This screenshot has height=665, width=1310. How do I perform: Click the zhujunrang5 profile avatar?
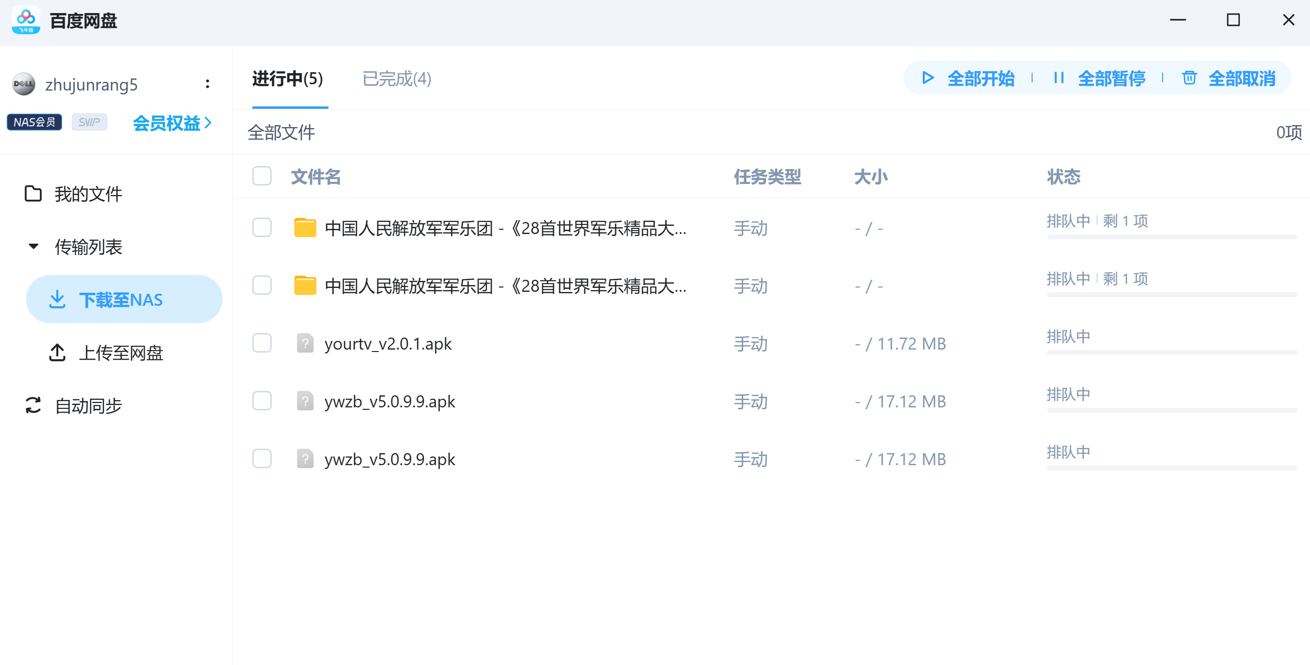tap(24, 84)
